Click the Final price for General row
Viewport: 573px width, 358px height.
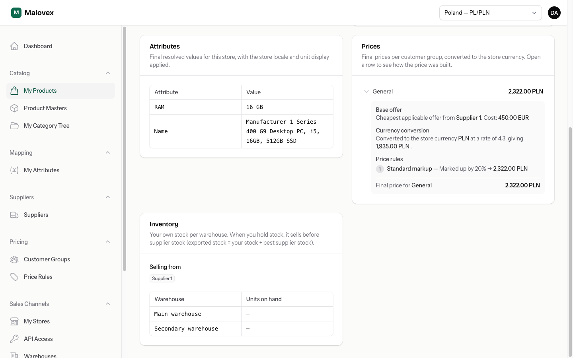pyautogui.click(x=458, y=185)
